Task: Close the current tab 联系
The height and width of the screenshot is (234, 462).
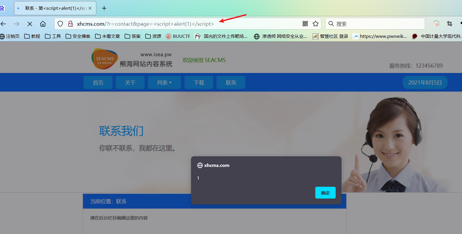Action: coord(90,8)
